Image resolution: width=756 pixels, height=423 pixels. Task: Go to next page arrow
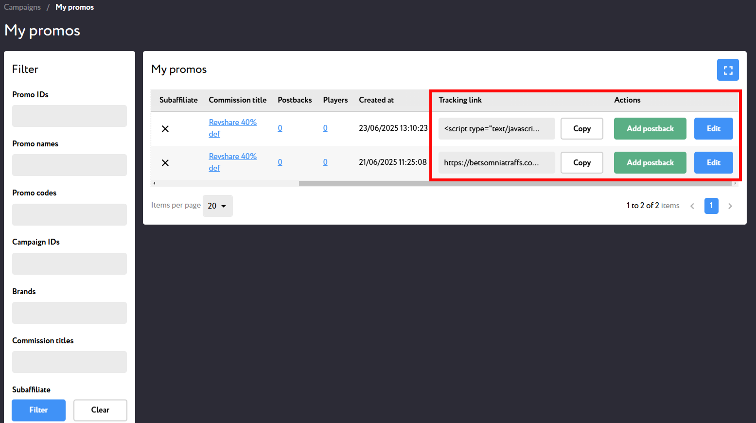tap(730, 206)
